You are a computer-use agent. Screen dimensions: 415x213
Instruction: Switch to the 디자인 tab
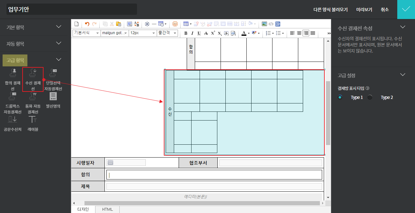[x=83, y=209]
